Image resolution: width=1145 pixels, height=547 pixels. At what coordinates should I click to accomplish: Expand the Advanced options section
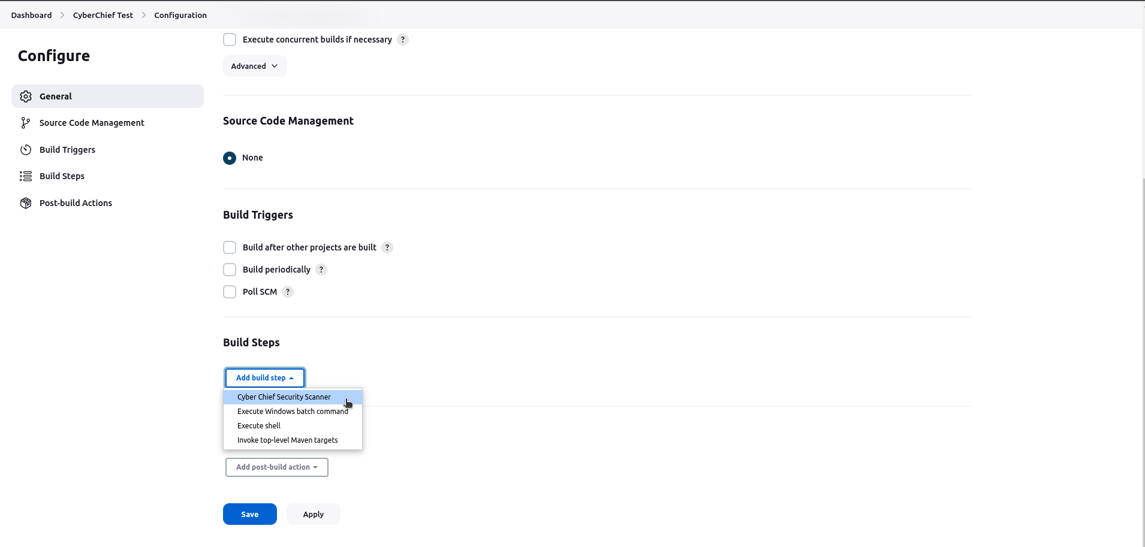tap(255, 66)
